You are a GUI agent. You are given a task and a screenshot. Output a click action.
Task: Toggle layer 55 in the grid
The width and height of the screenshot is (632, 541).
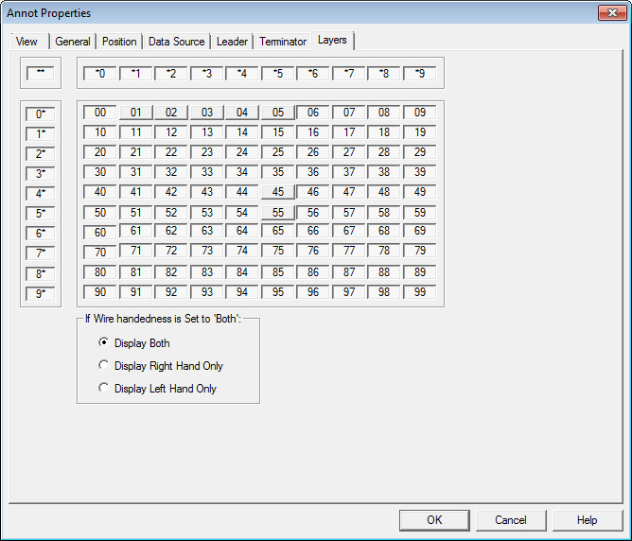tap(278, 213)
